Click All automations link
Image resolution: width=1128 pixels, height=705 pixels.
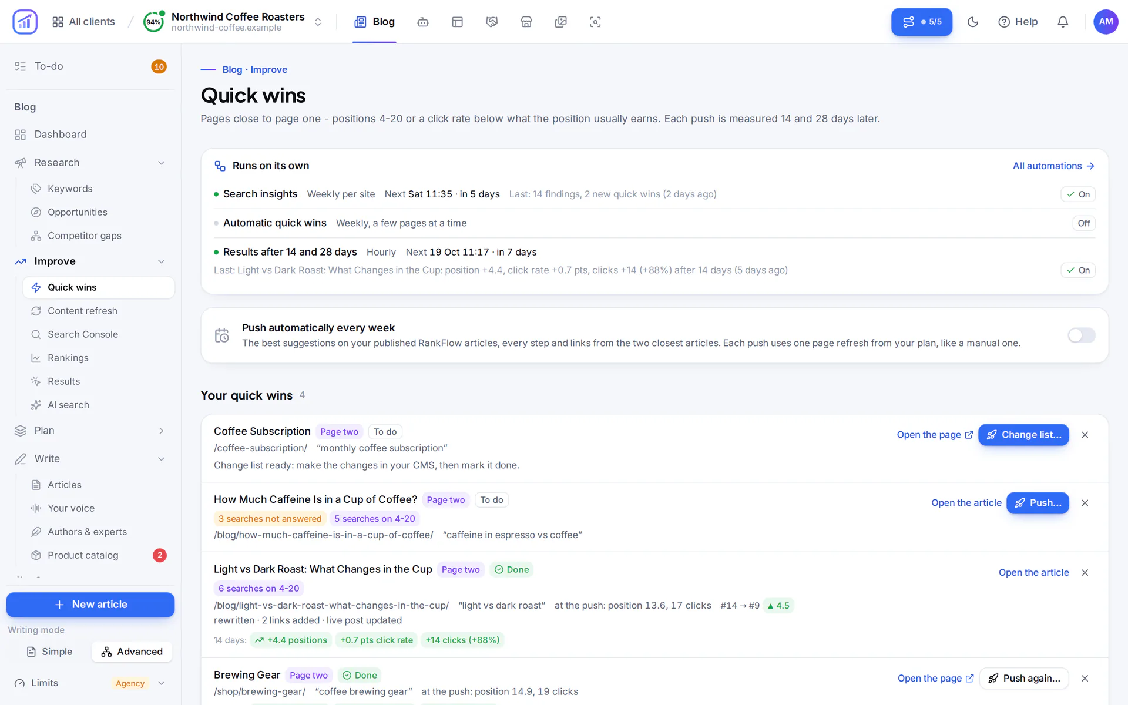coord(1053,166)
